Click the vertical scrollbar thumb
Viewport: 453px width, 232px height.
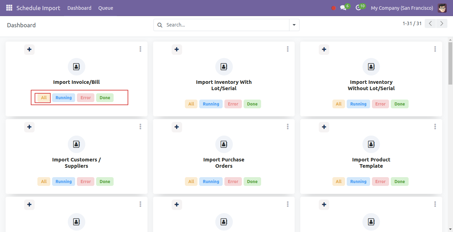coord(450,63)
